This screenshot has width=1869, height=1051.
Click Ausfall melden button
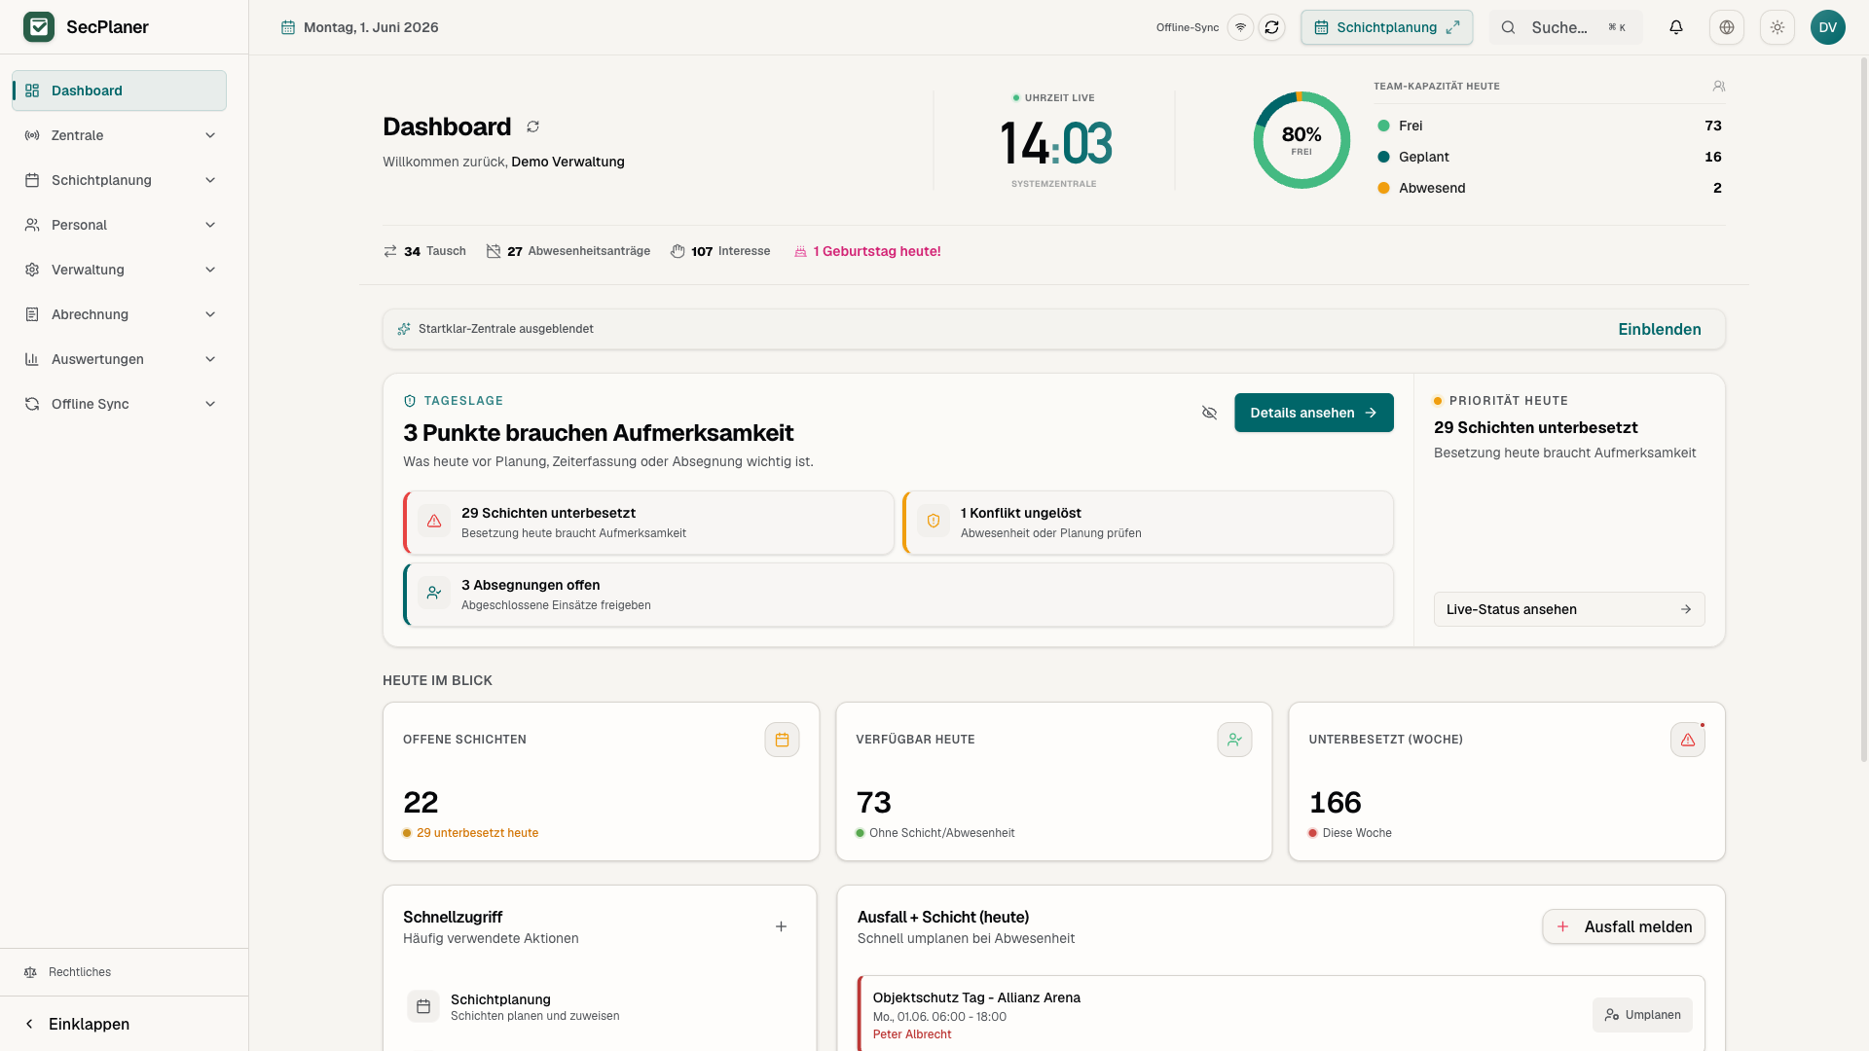click(x=1624, y=926)
